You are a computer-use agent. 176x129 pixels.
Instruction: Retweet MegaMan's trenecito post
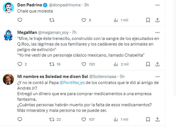tap(51, 64)
